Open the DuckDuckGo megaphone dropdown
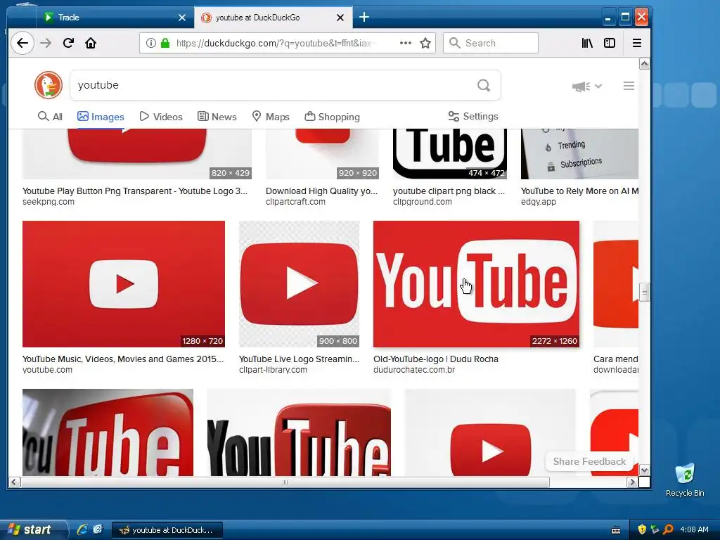 point(587,86)
